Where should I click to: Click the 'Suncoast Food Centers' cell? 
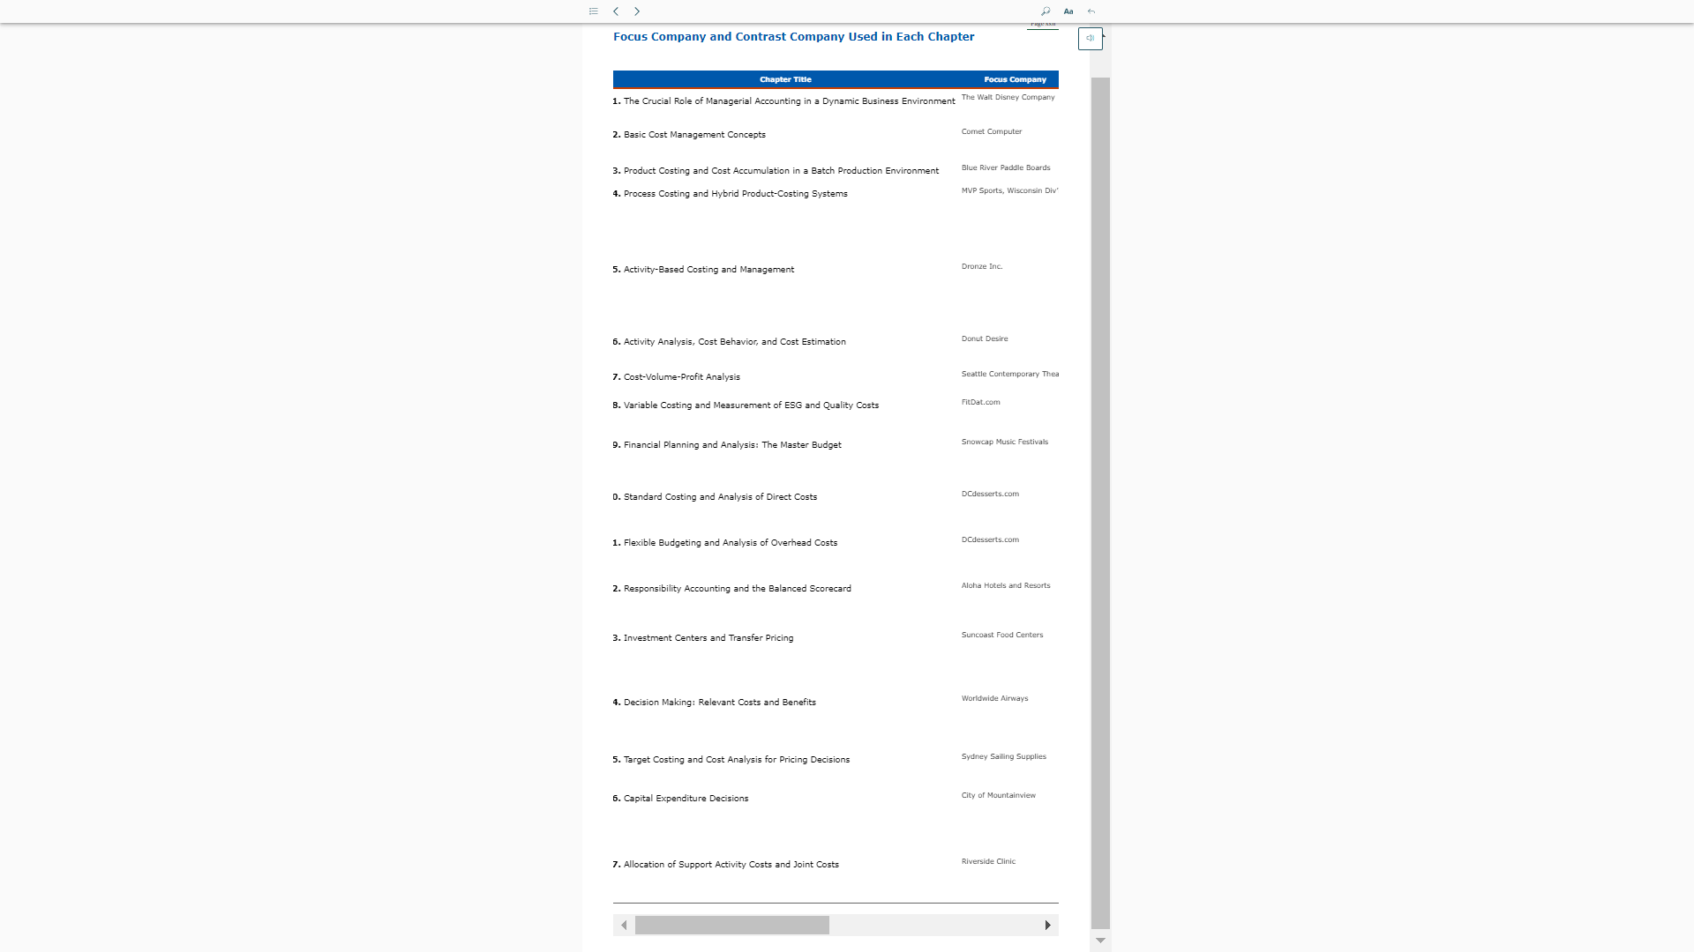[x=1002, y=636]
